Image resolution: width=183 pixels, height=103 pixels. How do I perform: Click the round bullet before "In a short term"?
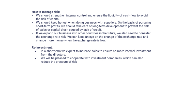click(x=36, y=51)
